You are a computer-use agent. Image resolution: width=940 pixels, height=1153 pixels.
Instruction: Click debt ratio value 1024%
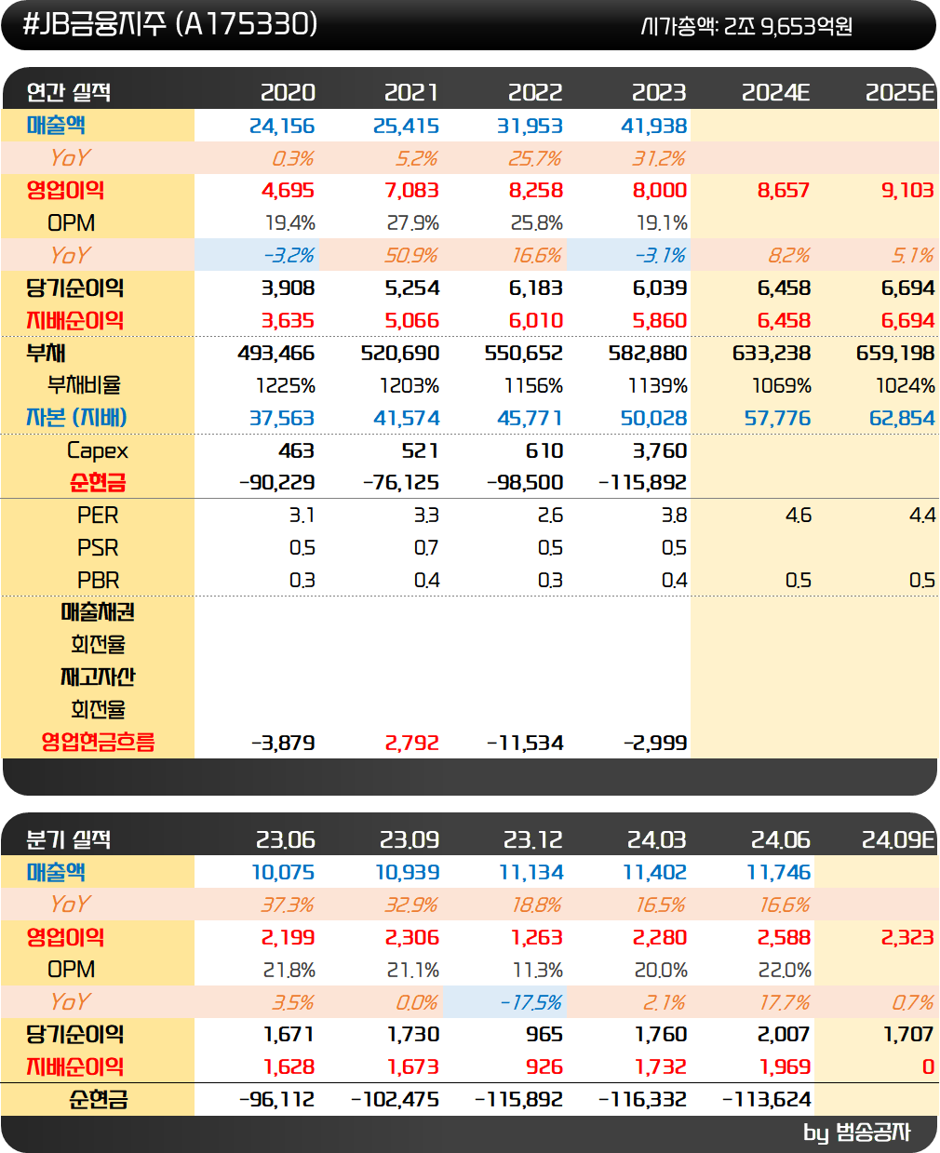[905, 385]
